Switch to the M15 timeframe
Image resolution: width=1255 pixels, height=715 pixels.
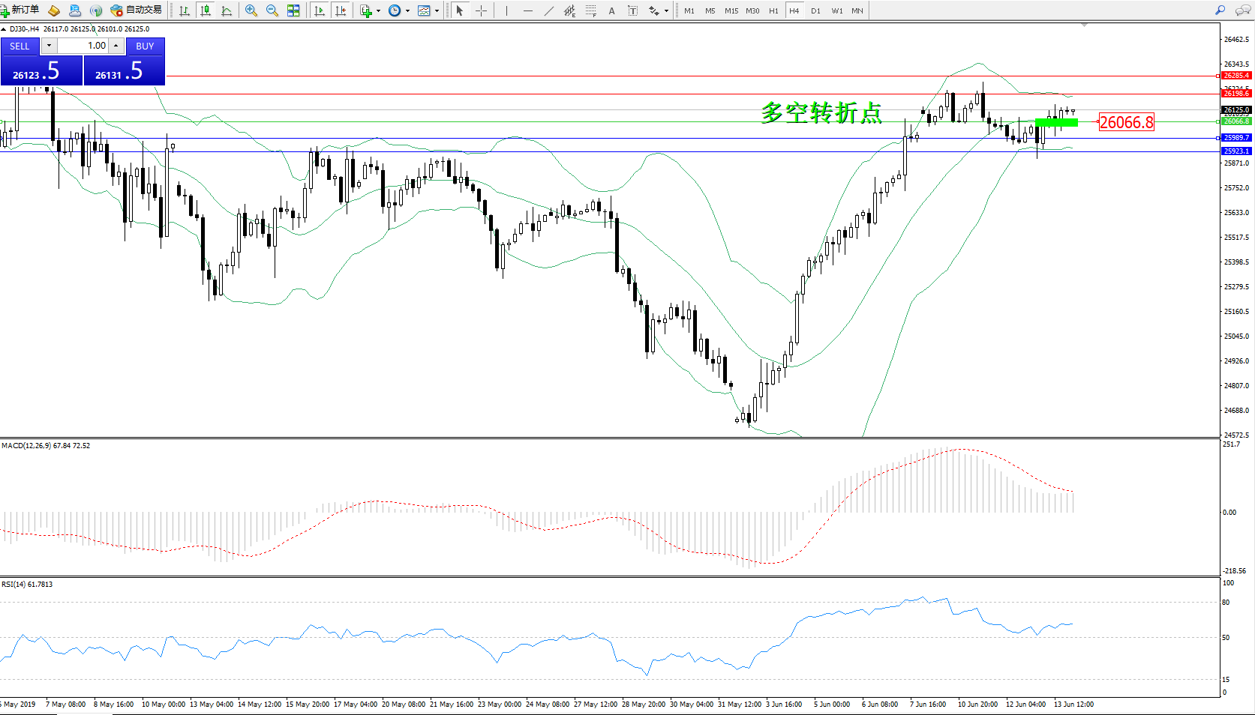click(x=731, y=10)
